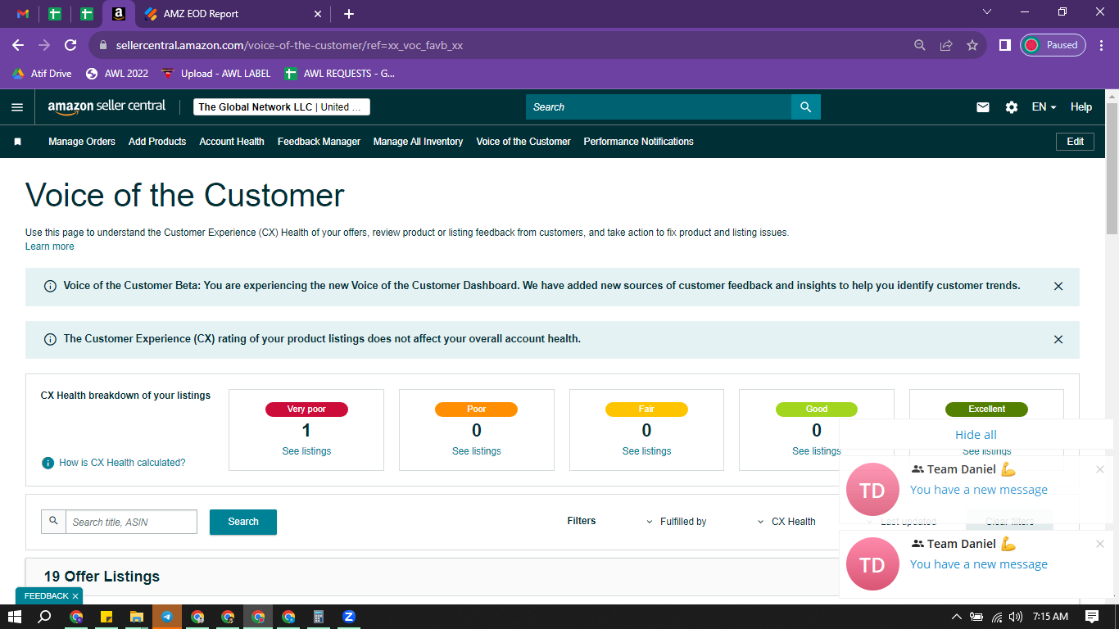Focus the Seller Central header search field

659,107
